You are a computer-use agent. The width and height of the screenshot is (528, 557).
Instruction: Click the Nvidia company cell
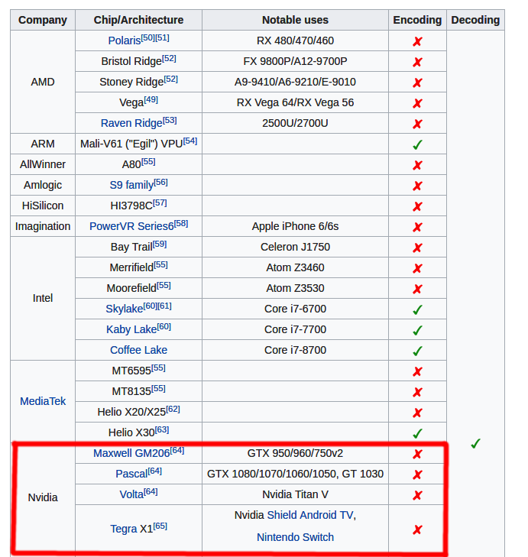pos(43,497)
